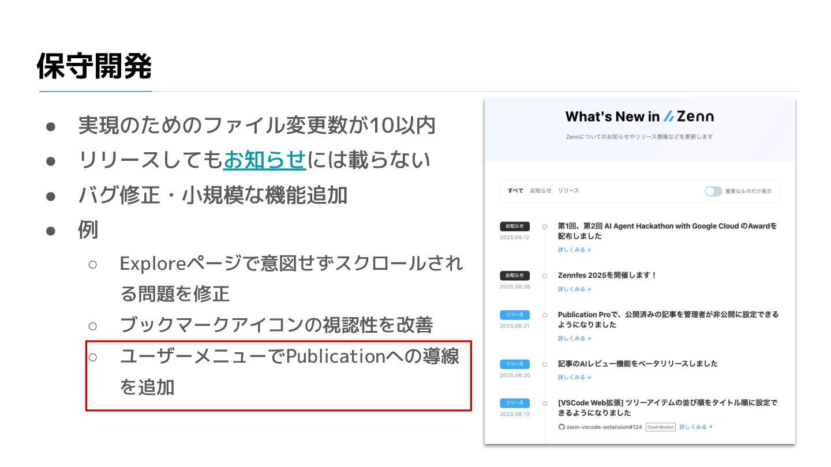Open 詳しくみる under the AI Agent Hackathon entry

click(x=574, y=250)
